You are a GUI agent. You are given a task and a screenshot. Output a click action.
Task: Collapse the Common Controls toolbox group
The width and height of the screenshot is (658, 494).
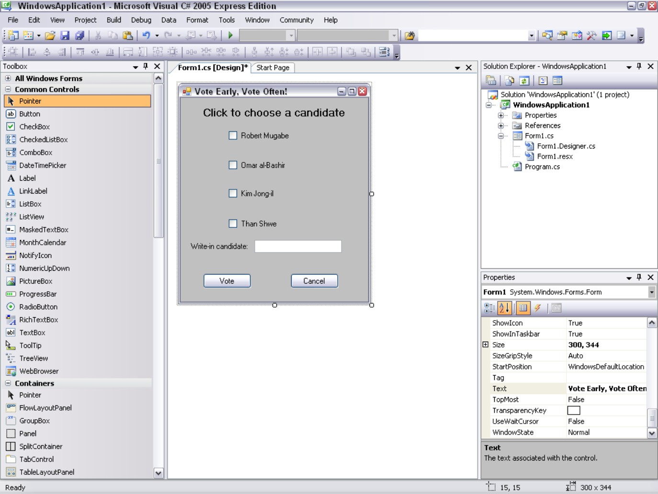coord(8,89)
